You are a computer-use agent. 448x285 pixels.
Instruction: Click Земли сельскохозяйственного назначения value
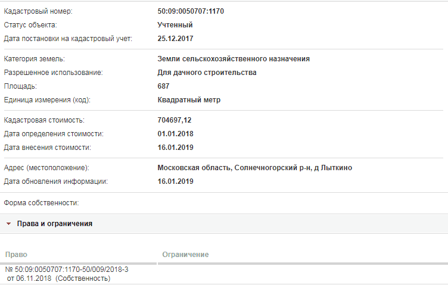[x=234, y=59]
